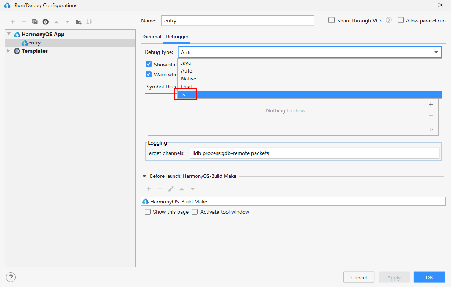Click the Name input field
451x287 pixels.
237,21
